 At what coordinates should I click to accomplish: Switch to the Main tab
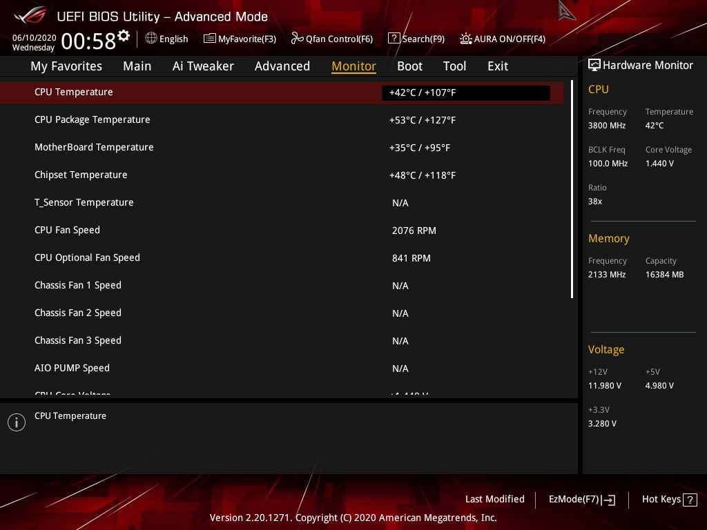click(137, 66)
